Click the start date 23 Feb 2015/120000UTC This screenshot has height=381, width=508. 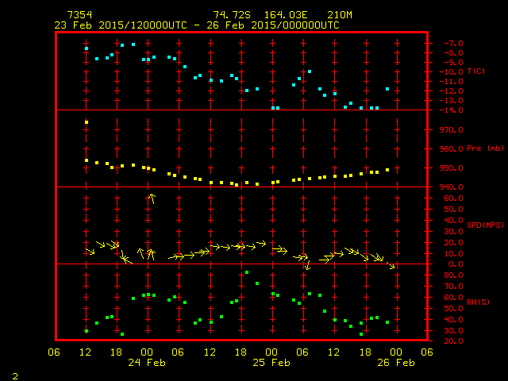(121, 25)
